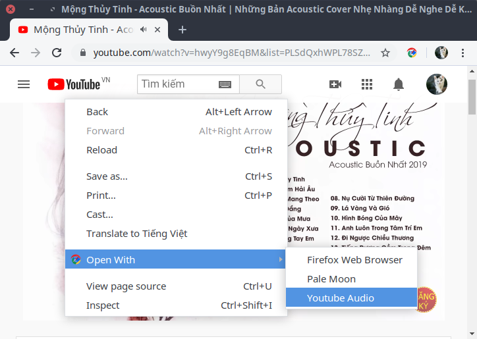Click track 12. Đi Ngược Chiều Thương
The height and width of the screenshot is (339, 477).
click(x=372, y=238)
